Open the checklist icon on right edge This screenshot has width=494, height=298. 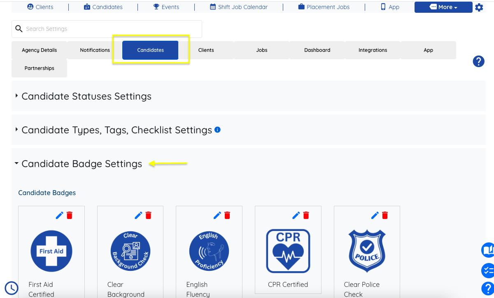point(488,270)
